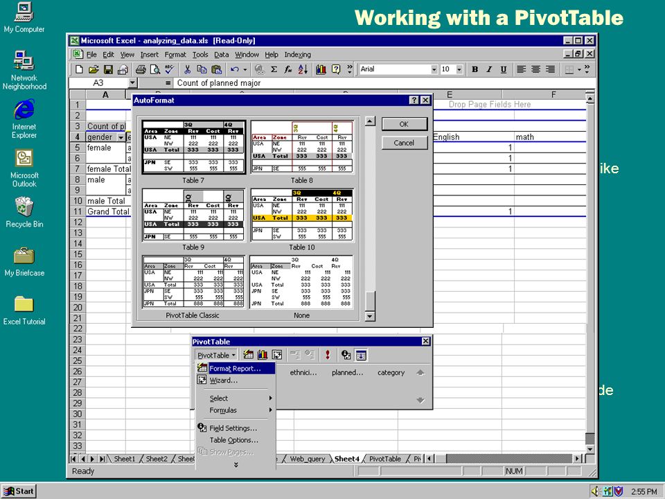This screenshot has height=499, width=665.
Task: Open the Paste Function fx icon
Action: [x=288, y=69]
